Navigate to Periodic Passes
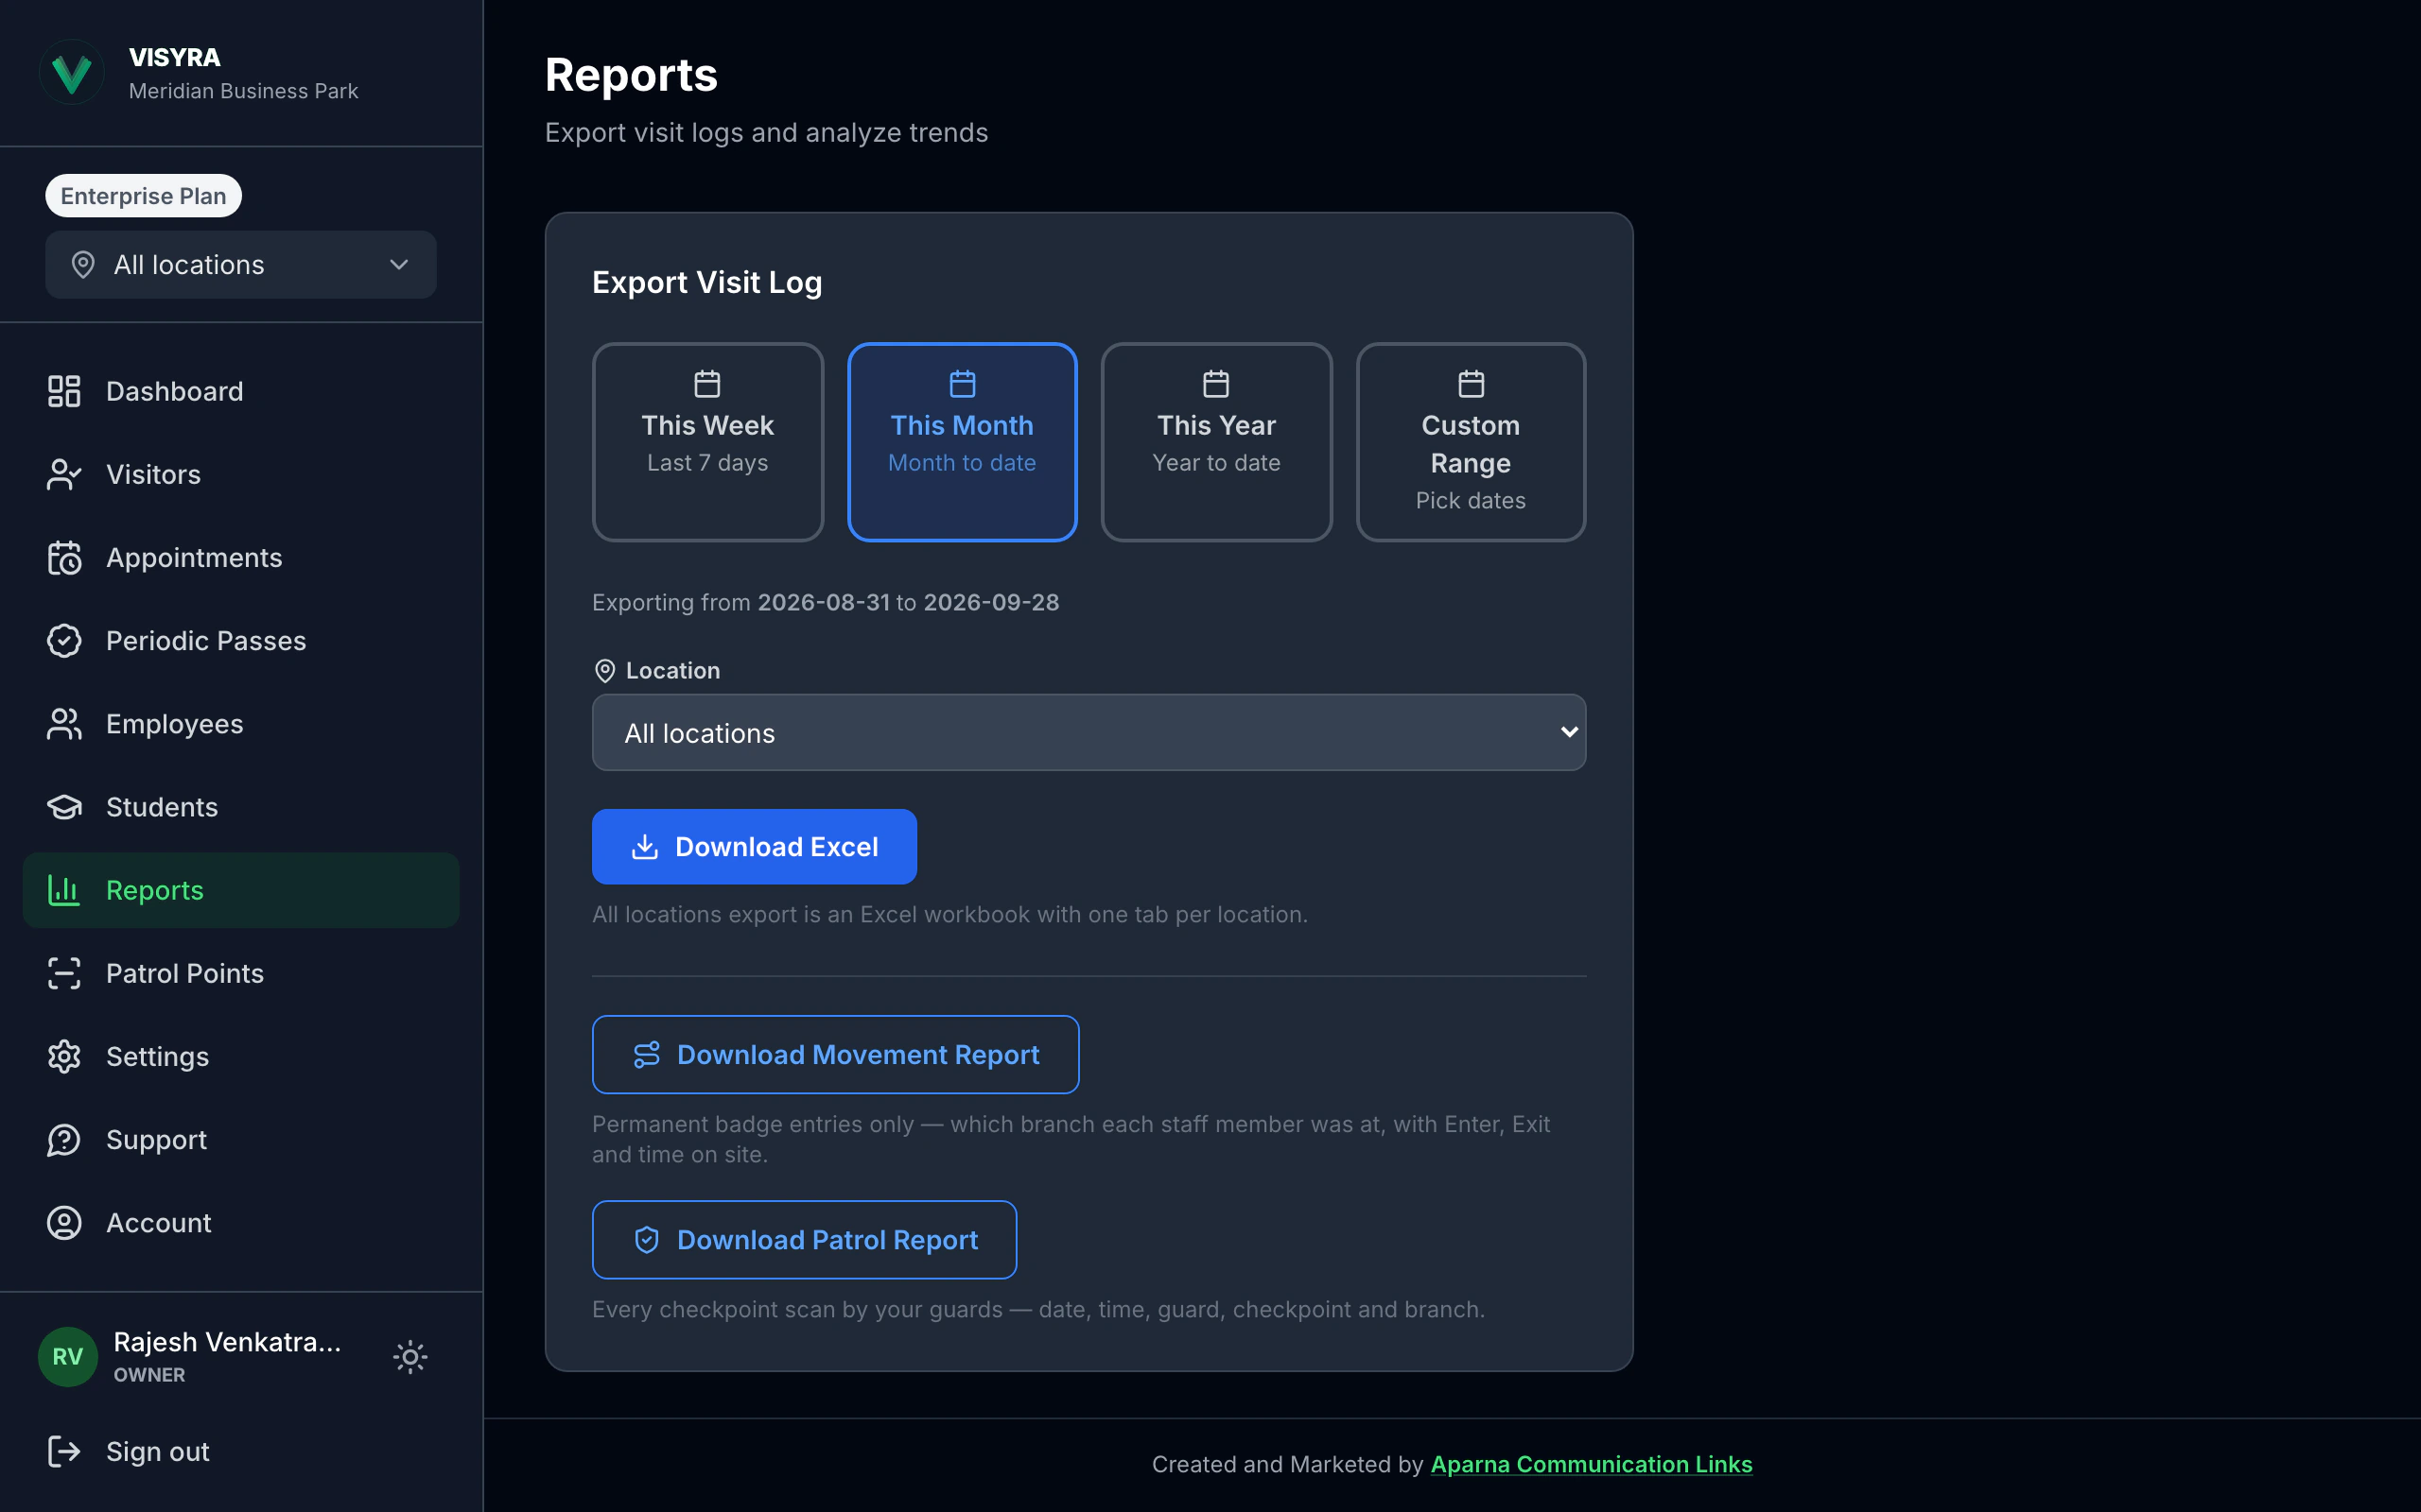Screen dimensions: 2421x1512 [x=241, y=640]
